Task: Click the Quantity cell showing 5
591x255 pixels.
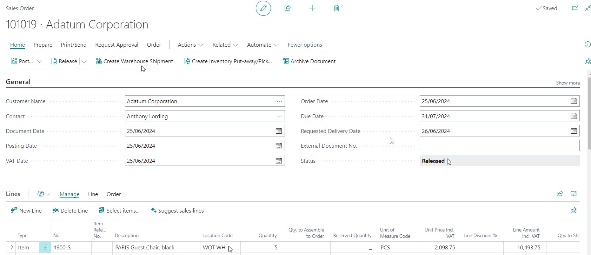Action: [x=261, y=247]
